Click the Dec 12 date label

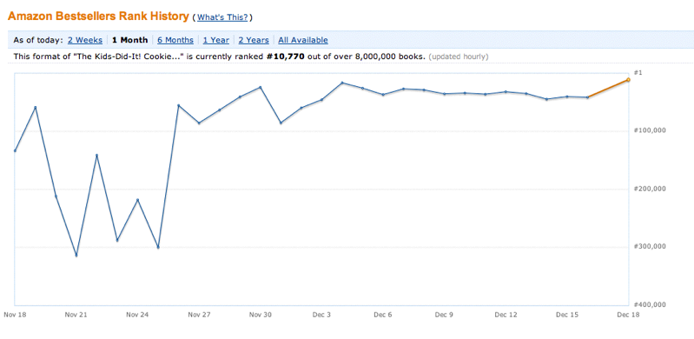click(506, 315)
